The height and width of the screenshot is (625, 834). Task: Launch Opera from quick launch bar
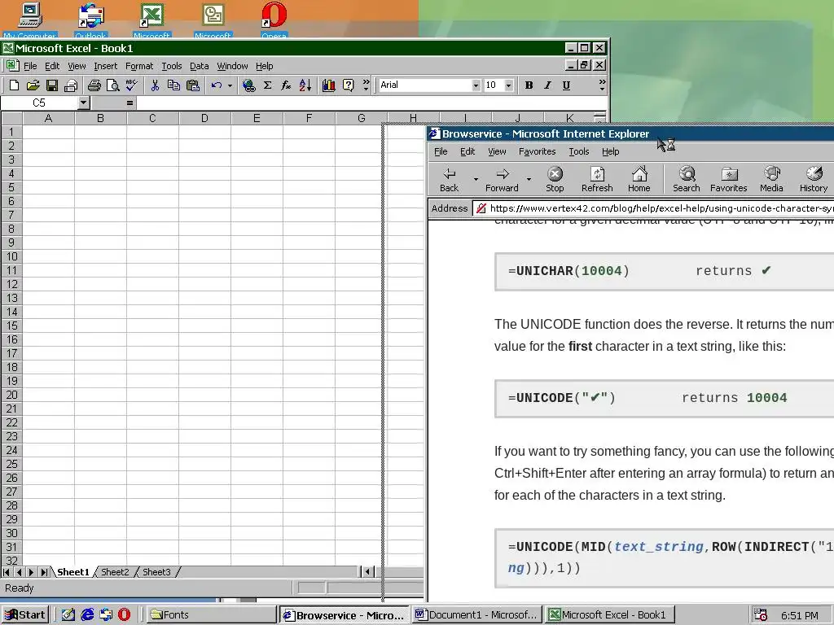124,615
